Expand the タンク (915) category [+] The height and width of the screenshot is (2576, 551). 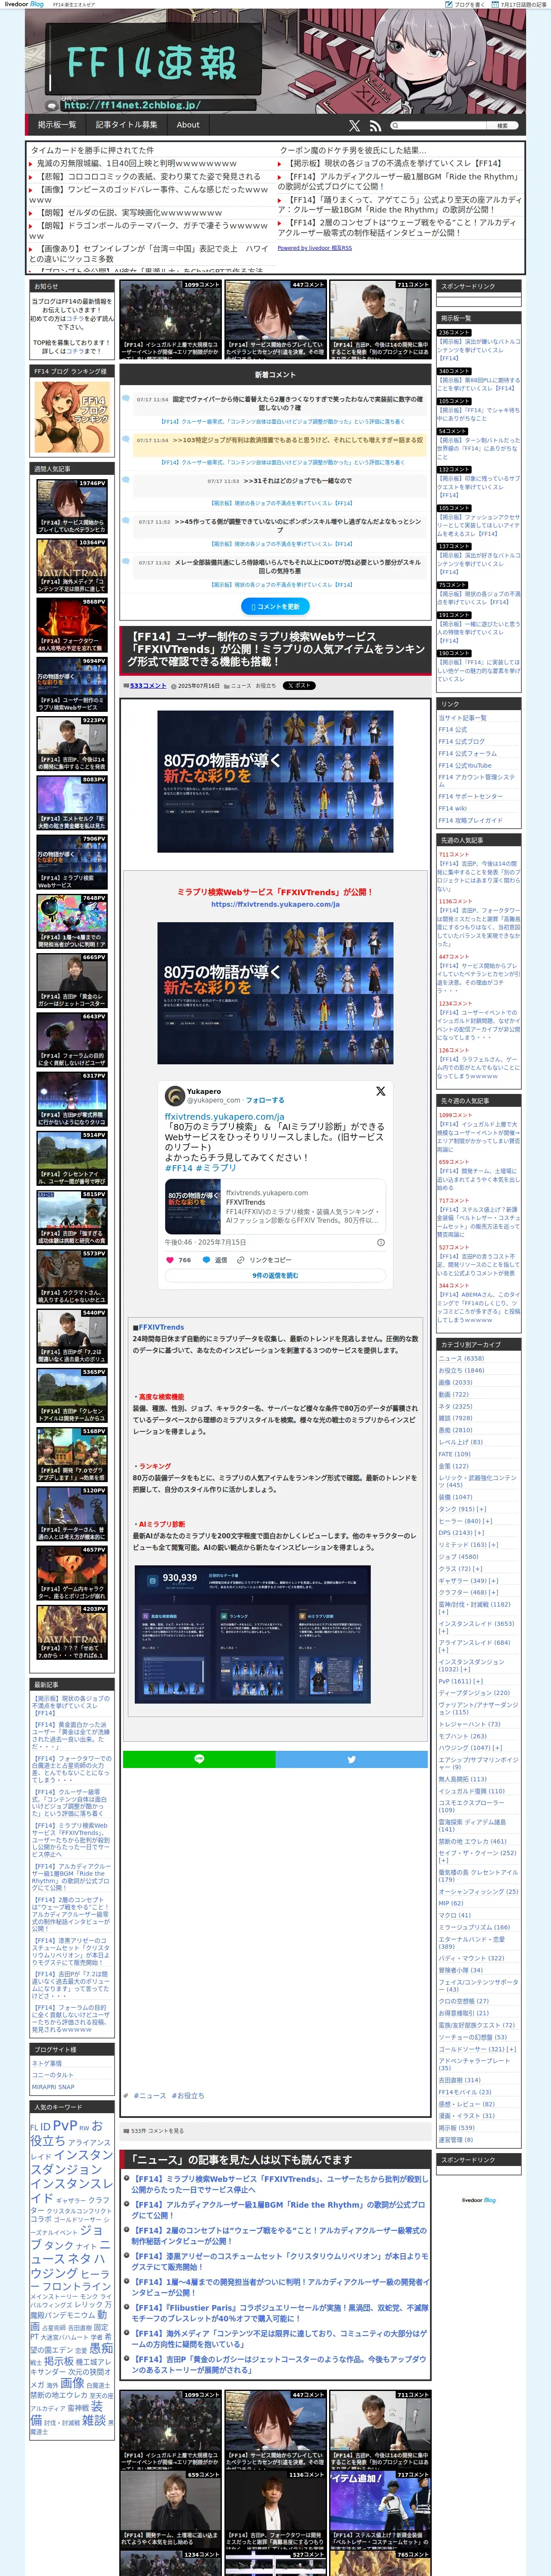[x=481, y=1509]
